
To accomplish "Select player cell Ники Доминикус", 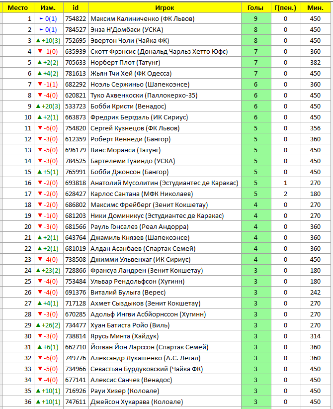I will pos(165,216).
